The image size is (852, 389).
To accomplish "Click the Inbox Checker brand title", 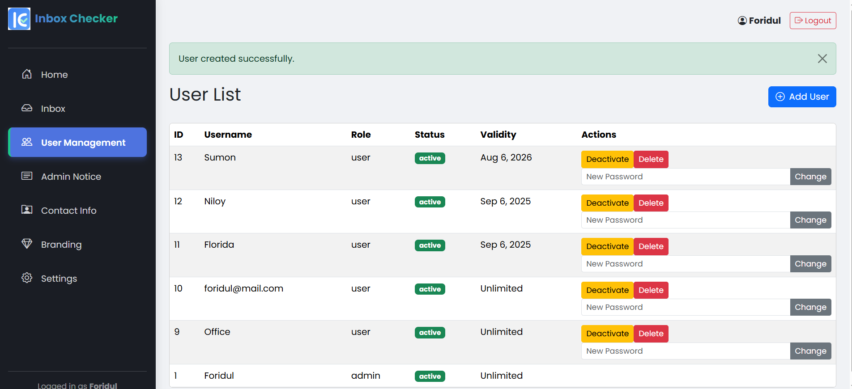I will (76, 18).
